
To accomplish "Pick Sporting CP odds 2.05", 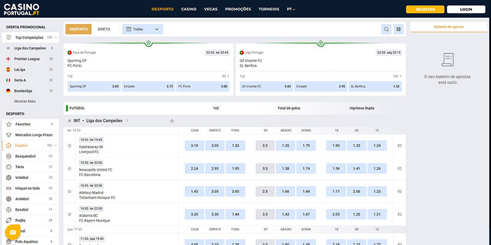I will point(94,86).
